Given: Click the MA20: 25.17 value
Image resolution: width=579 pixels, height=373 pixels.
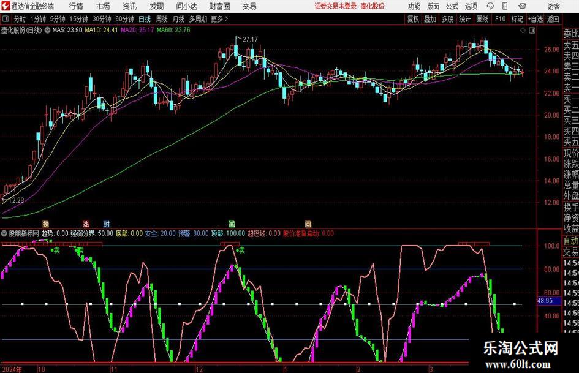Looking at the screenshot, I should 137,30.
